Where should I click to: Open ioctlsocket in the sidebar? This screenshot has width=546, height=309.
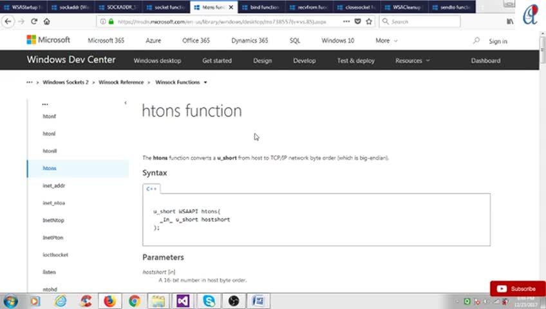click(55, 255)
